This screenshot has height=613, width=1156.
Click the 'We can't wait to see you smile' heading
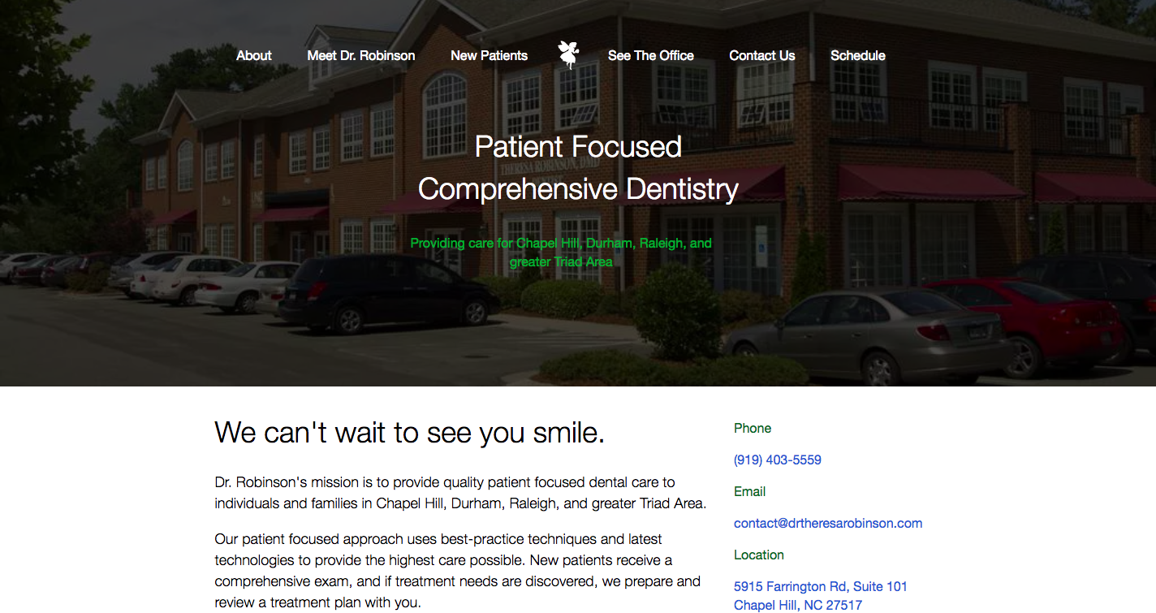click(410, 432)
